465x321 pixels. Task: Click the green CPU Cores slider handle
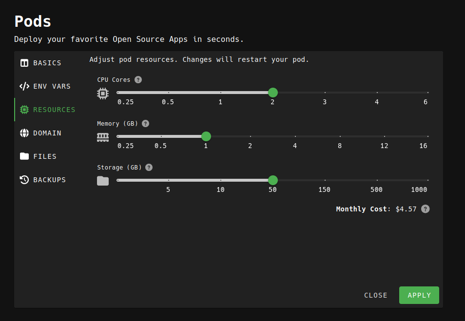[273, 93]
